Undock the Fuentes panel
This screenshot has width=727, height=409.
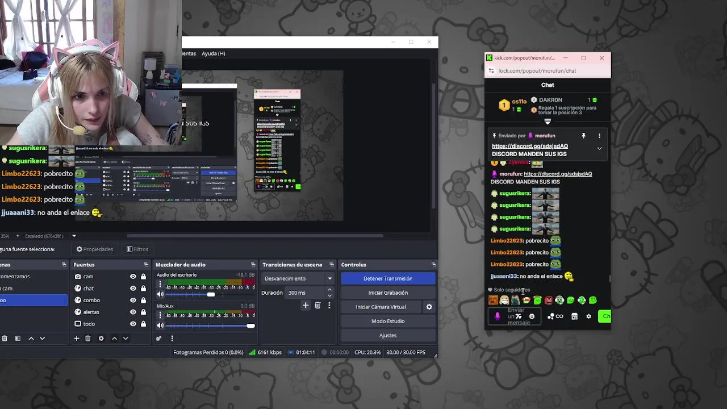[146, 265]
